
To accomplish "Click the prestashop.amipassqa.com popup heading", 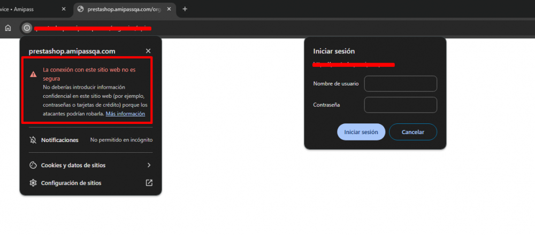I will point(72,51).
